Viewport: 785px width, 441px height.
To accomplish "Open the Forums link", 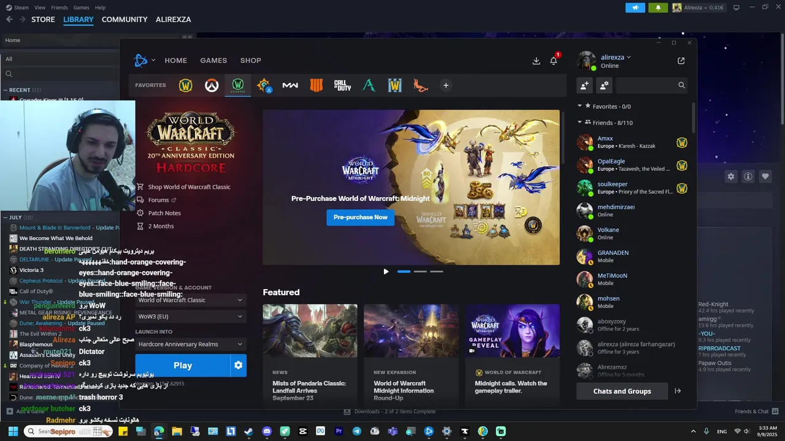I will (x=158, y=200).
